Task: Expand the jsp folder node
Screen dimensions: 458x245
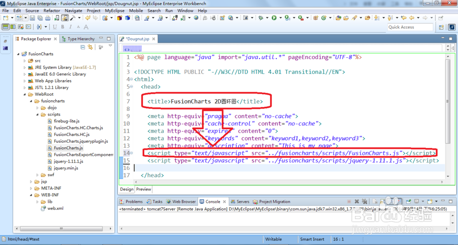Action: tap(31, 182)
